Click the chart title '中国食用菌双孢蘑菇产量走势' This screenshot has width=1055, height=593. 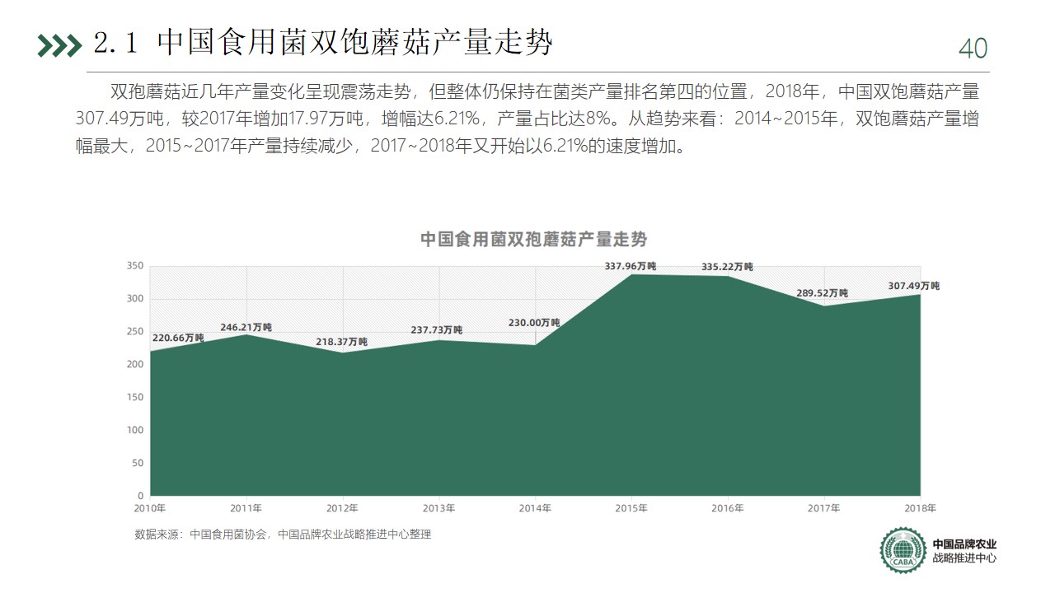(x=534, y=240)
